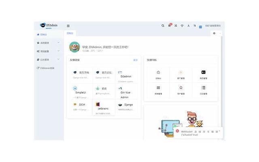This screenshot has height=162, width=259.
Task: Click the greeting text mentioning DVAdmin
Action: (x=105, y=47)
